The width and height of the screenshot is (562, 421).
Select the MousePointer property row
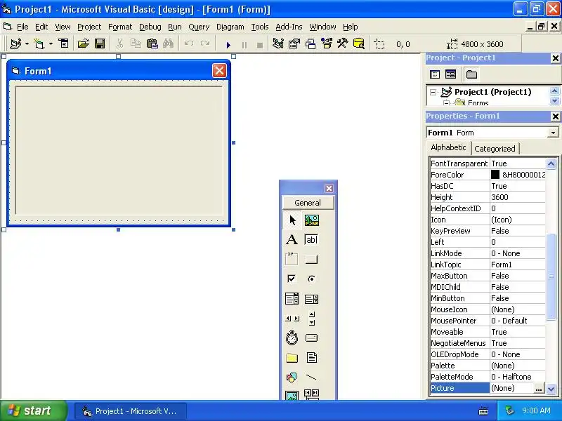488,321
